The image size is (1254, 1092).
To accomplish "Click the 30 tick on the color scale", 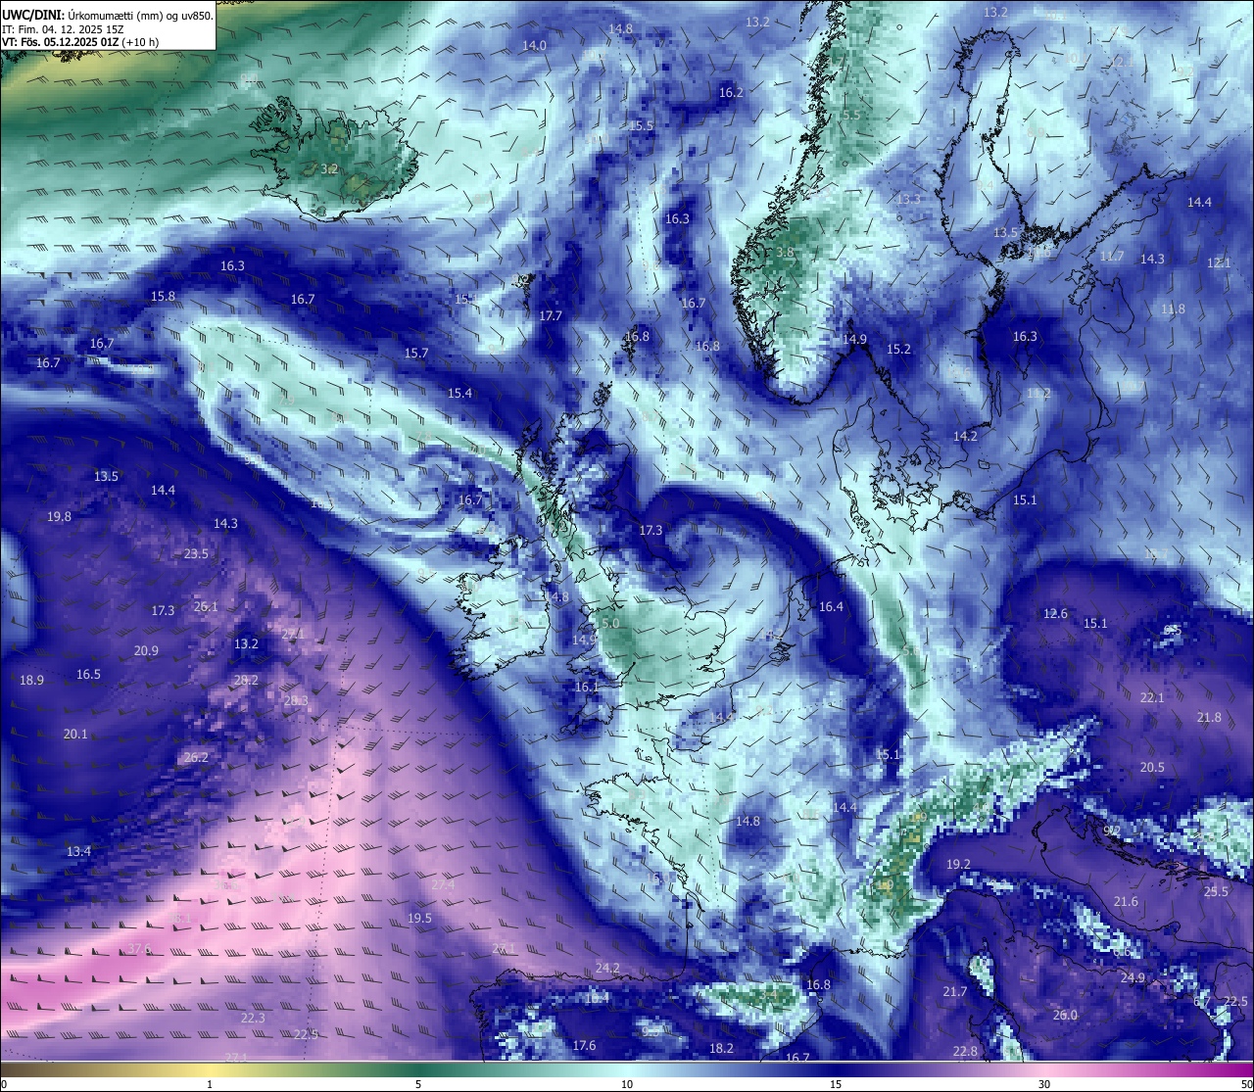I will click(x=1044, y=1084).
